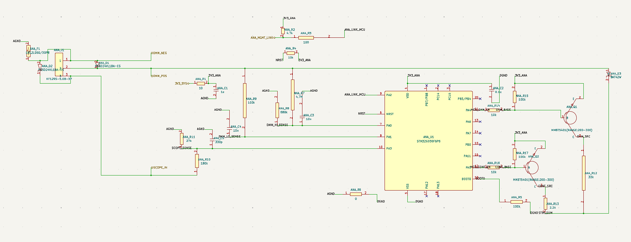The width and height of the screenshot is (631, 242).
Task: Click the Kf1295-5.08-3P connector value
Action: click(59, 79)
